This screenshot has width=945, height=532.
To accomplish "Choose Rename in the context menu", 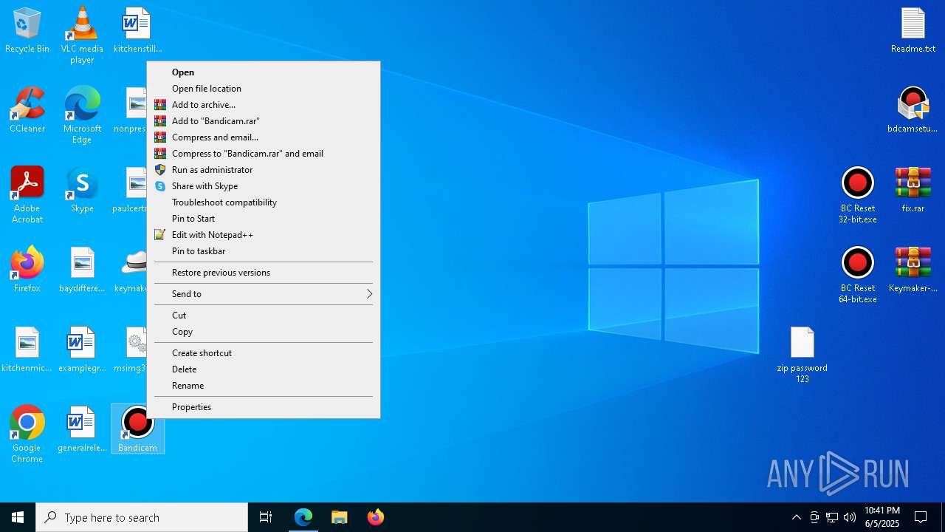I will (264, 386).
